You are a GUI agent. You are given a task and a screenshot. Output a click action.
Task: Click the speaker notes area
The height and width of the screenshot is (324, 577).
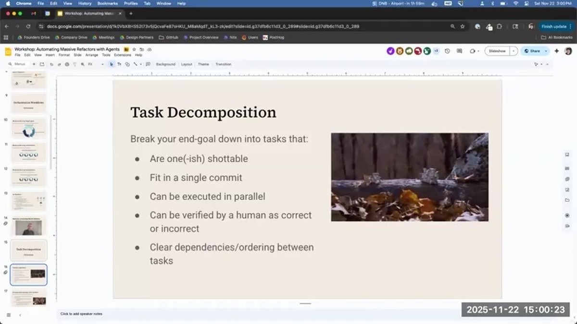pos(305,314)
